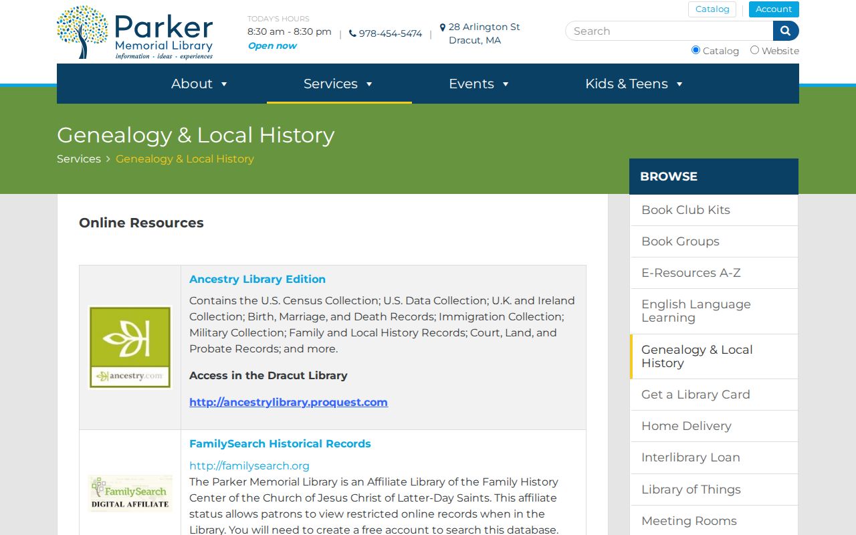Click the Online Resources heading
This screenshot has height=535, width=856.
(x=141, y=223)
